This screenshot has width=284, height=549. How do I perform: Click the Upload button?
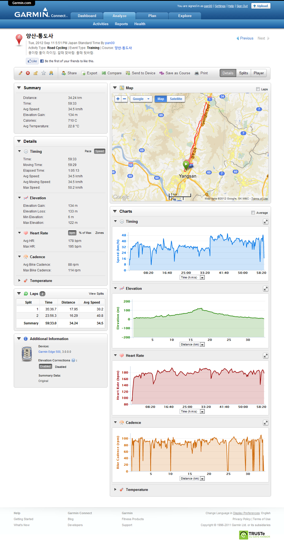click(x=261, y=6)
